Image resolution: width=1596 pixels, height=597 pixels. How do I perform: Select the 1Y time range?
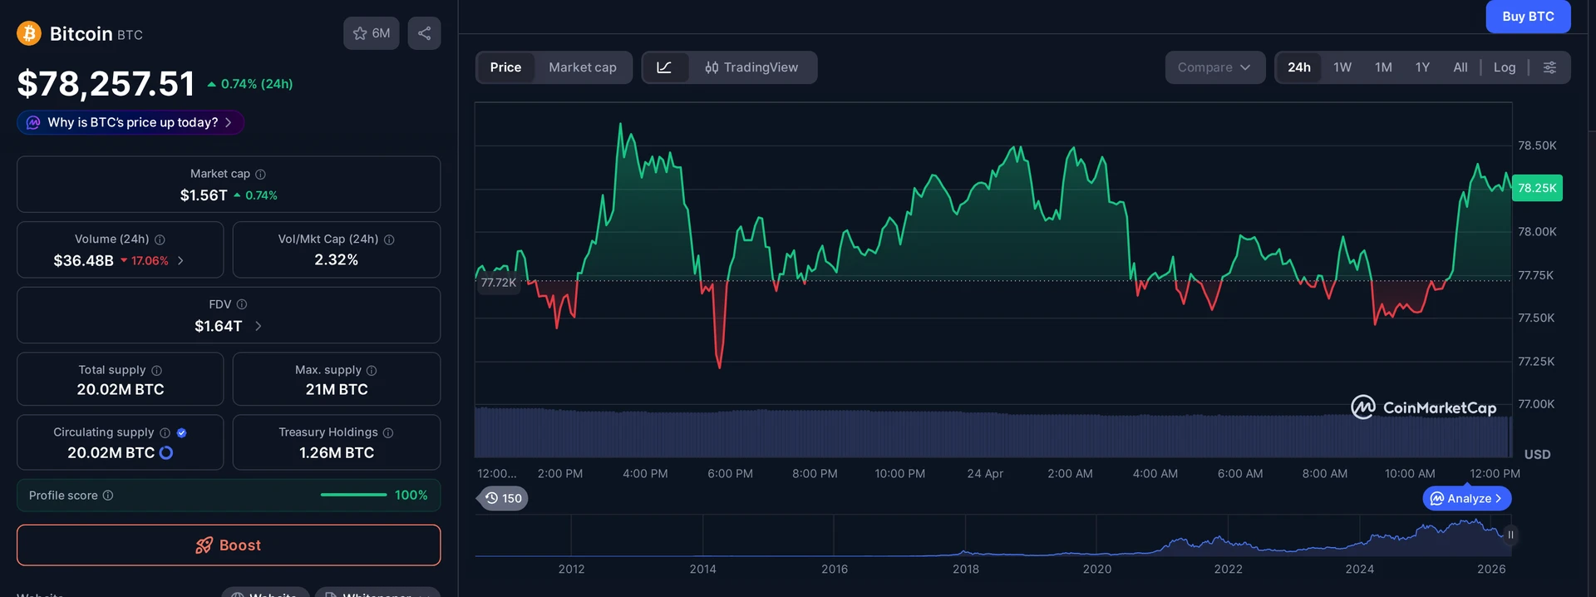(1422, 67)
